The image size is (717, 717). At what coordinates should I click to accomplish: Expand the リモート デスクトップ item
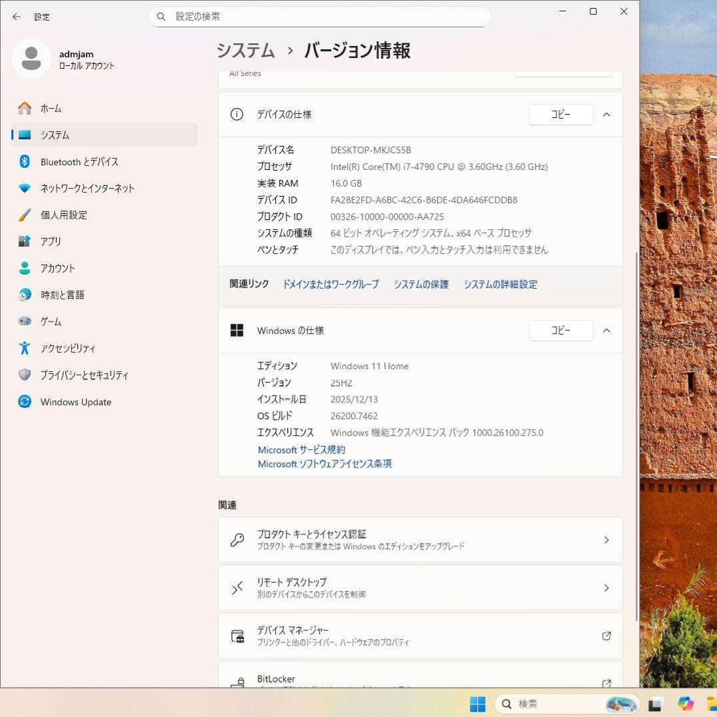(x=606, y=588)
